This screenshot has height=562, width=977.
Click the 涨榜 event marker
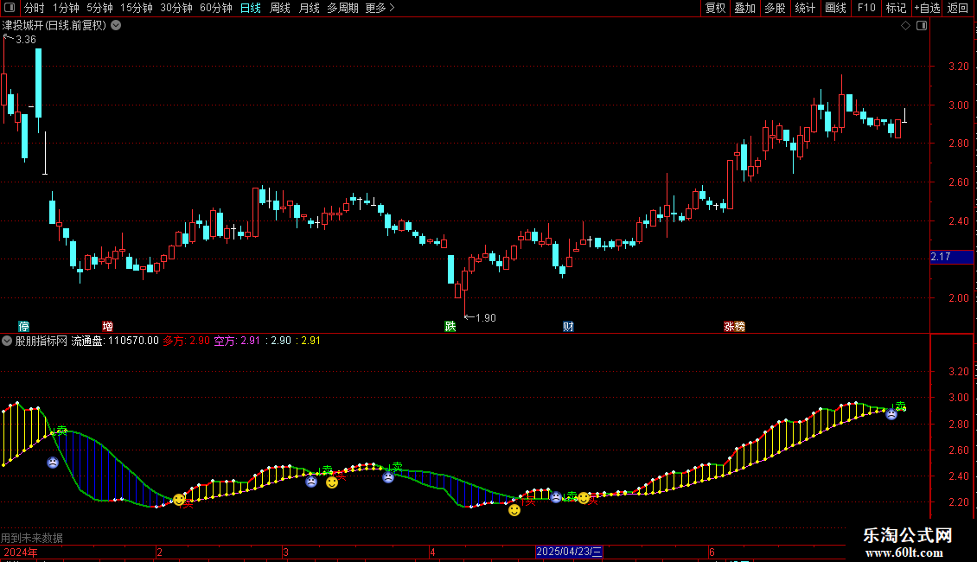pyautogui.click(x=734, y=327)
